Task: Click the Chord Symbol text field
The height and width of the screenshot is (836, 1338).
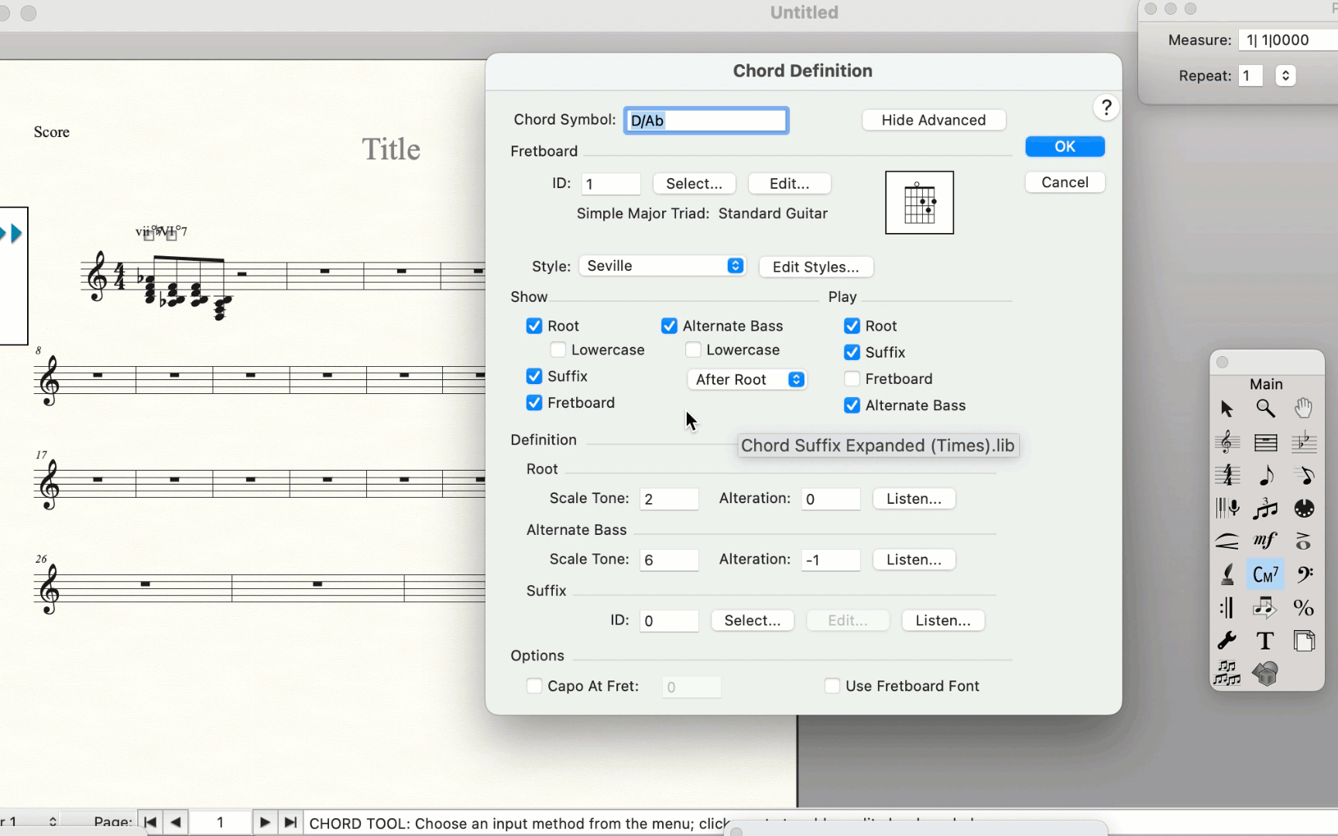Action: [x=706, y=121]
